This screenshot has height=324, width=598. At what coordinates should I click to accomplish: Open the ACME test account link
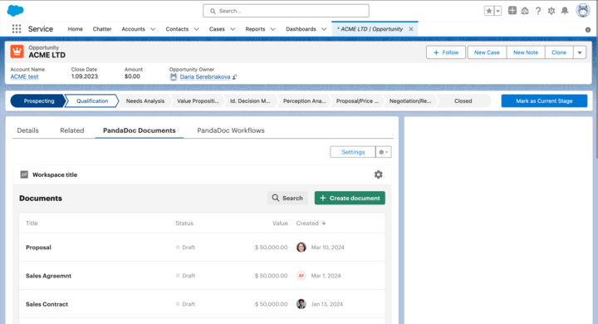pos(24,76)
